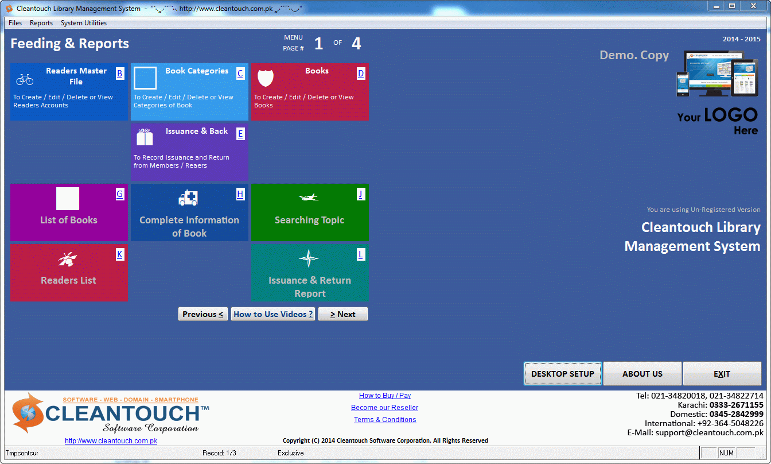Open How to Use Videos
This screenshot has height=464, width=771.
[x=273, y=314]
